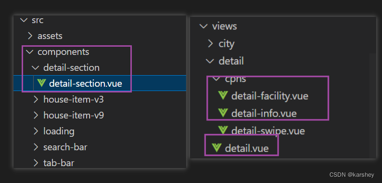382x183 pixels.
Task: Collapse the cpns folder
Action: [216, 78]
